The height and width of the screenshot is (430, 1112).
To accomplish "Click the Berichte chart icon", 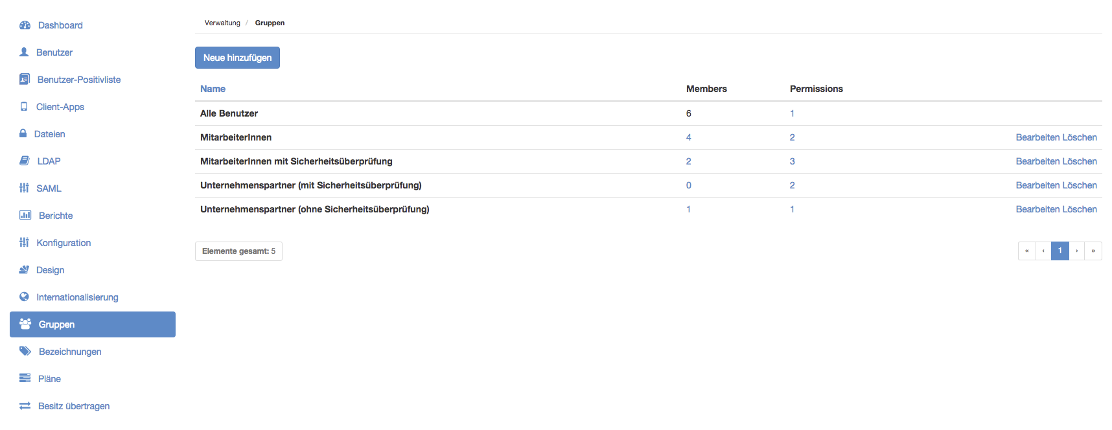I will coord(25,216).
